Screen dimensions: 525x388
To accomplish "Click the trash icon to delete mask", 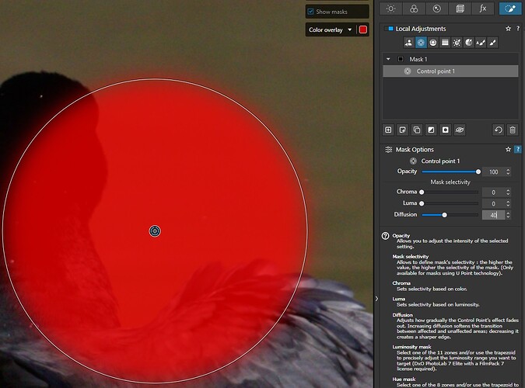I will click(513, 130).
